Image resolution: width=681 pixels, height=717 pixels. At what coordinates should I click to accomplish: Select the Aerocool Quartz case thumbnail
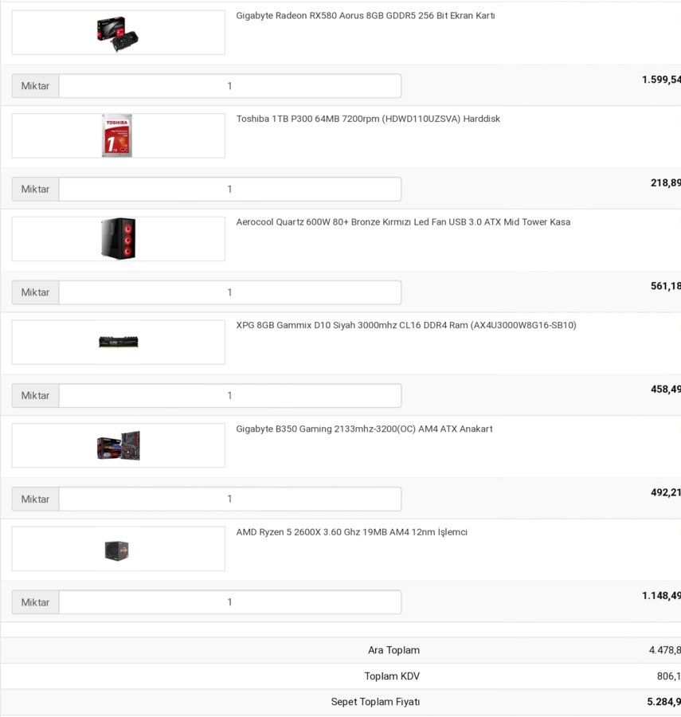click(x=118, y=239)
